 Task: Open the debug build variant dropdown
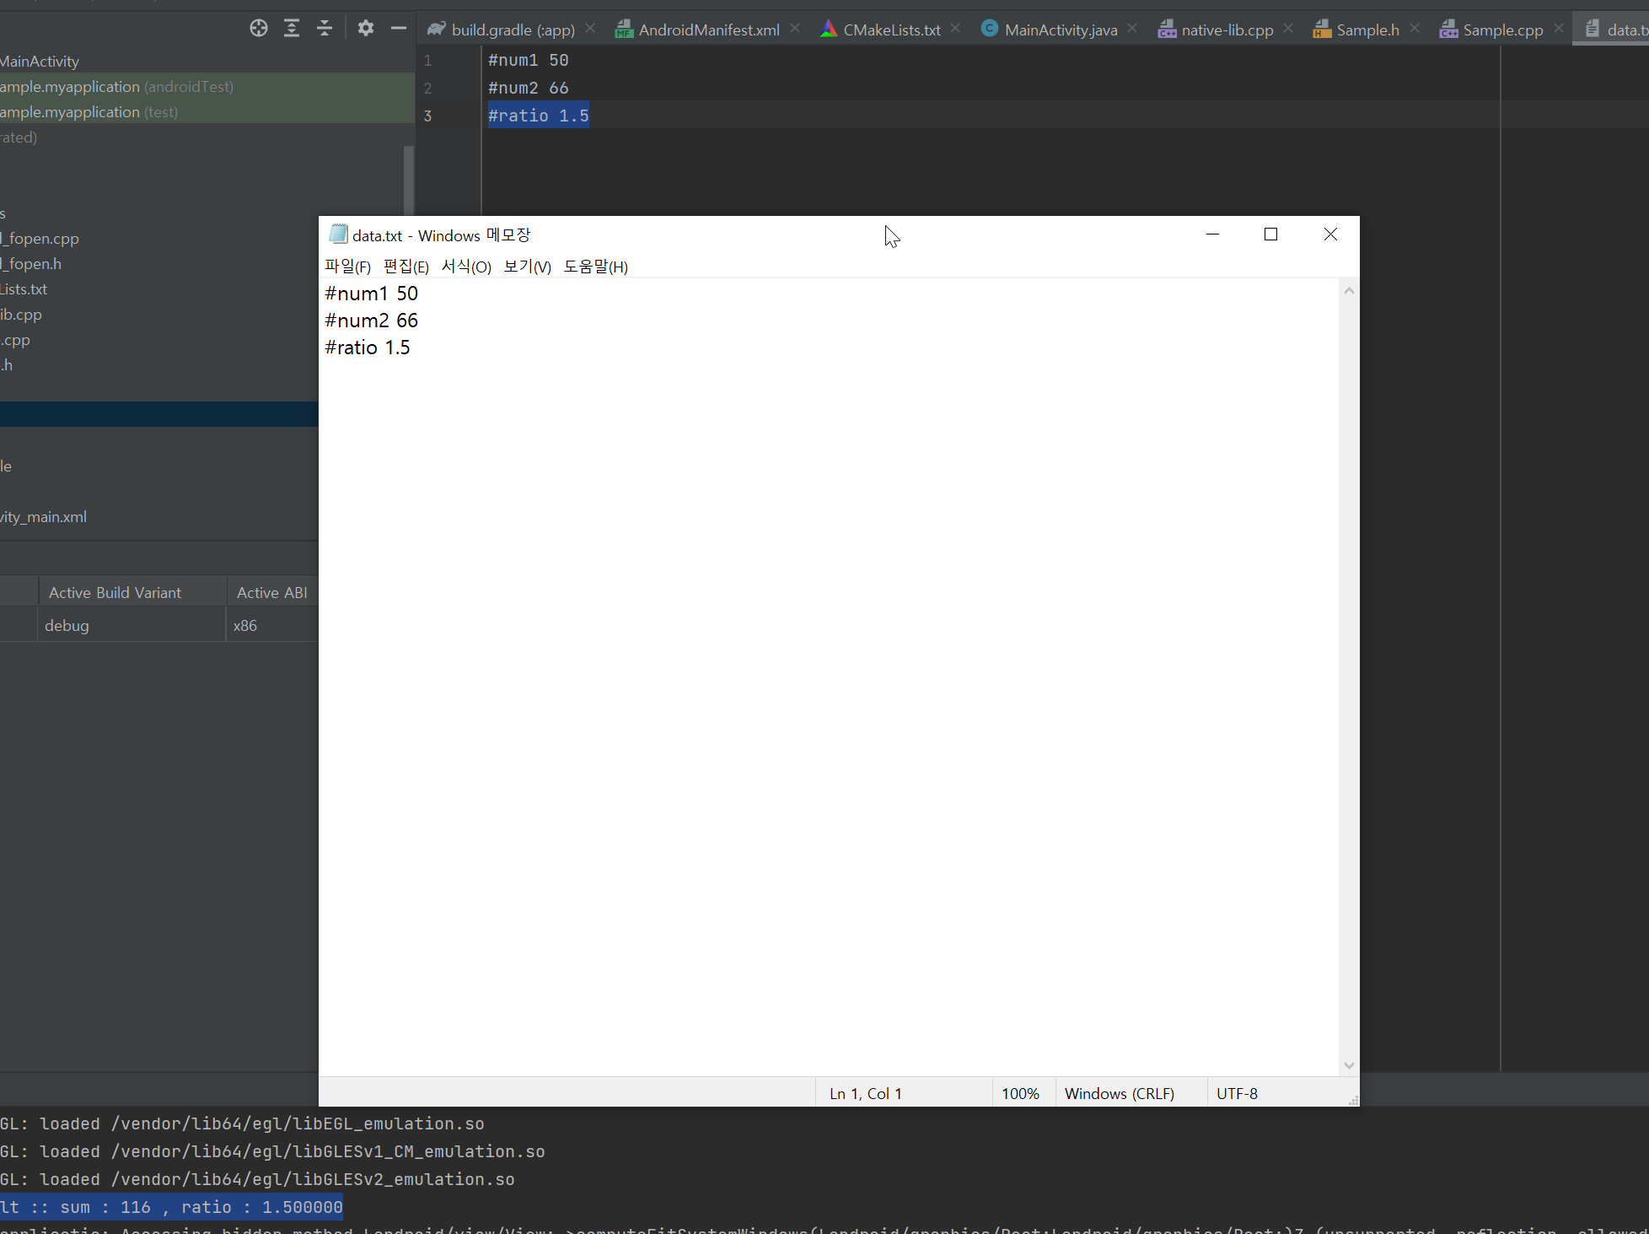[131, 626]
